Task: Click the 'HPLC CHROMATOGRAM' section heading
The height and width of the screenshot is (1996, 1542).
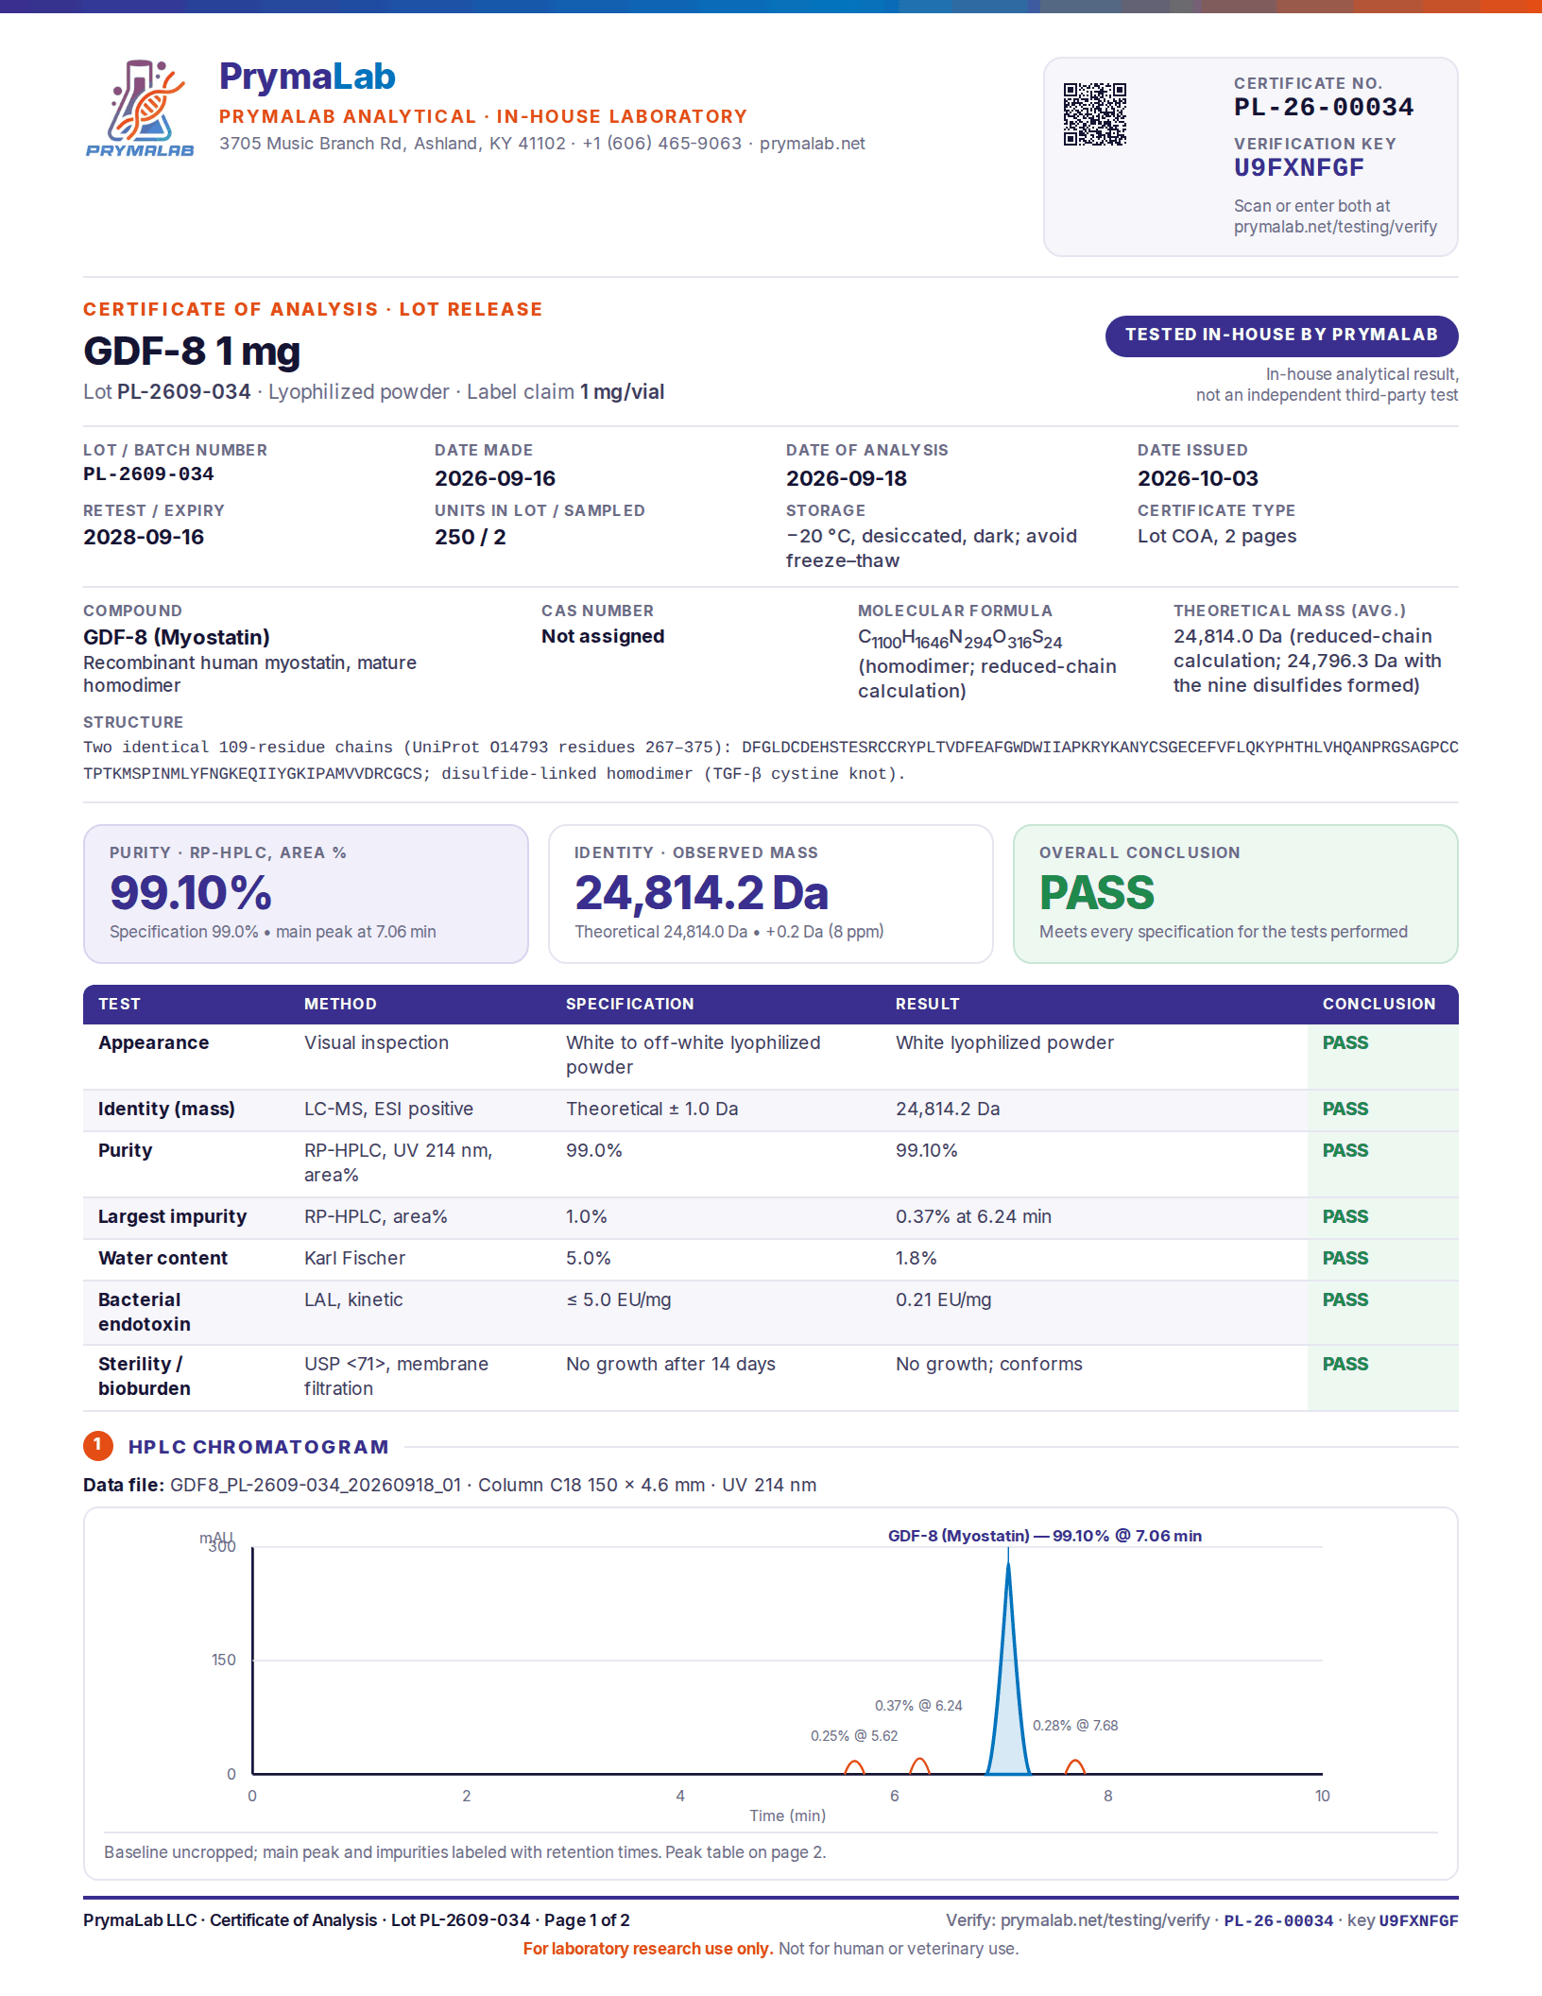Action: point(259,1447)
